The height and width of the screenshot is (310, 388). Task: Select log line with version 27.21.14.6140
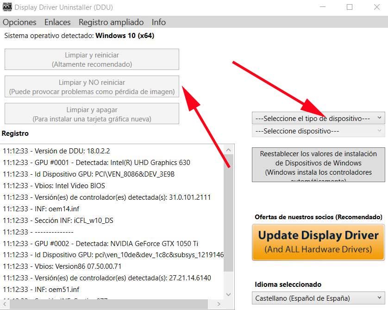coord(107,278)
